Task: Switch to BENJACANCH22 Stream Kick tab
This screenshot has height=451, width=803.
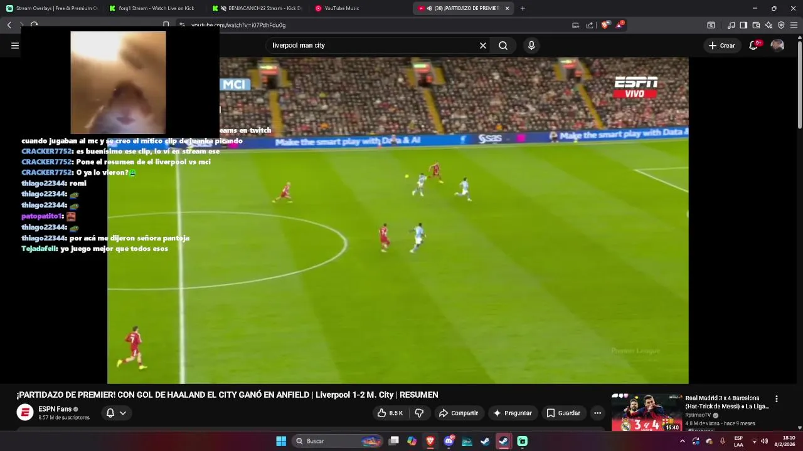Action: coord(257,8)
